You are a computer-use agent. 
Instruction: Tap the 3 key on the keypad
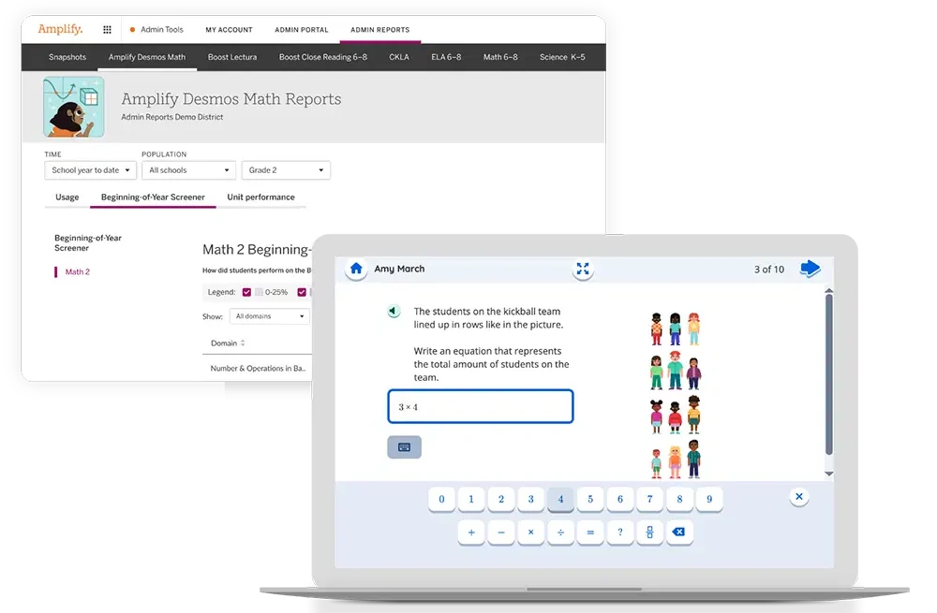(530, 499)
